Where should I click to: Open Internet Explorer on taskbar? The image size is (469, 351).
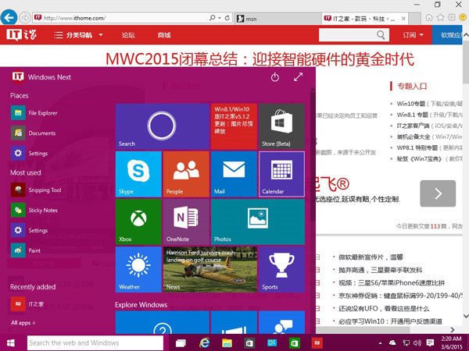pyautogui.click(x=205, y=343)
